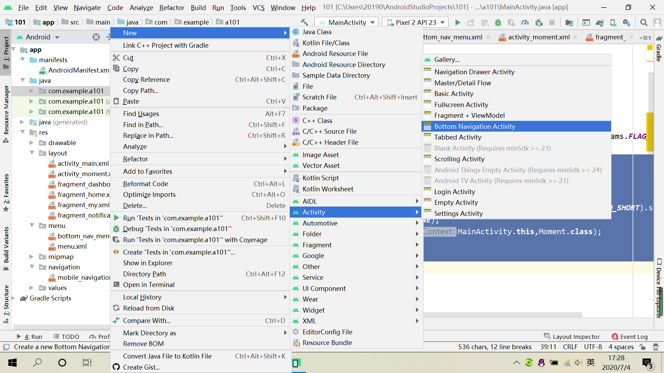The image size is (664, 373).
Task: Open SDK Manager download icon
Action: [626, 22]
